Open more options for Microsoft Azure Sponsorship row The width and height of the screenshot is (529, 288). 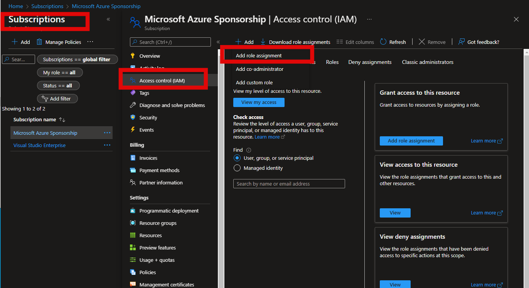pyautogui.click(x=107, y=133)
